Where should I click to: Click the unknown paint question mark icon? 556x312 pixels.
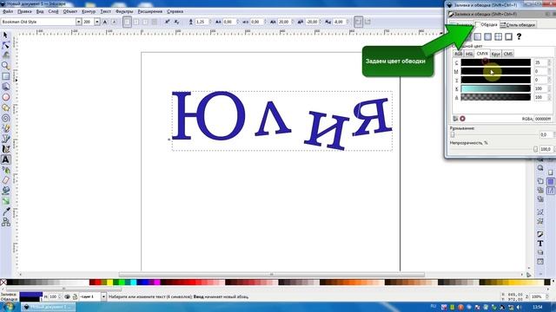pyautogui.click(x=519, y=36)
